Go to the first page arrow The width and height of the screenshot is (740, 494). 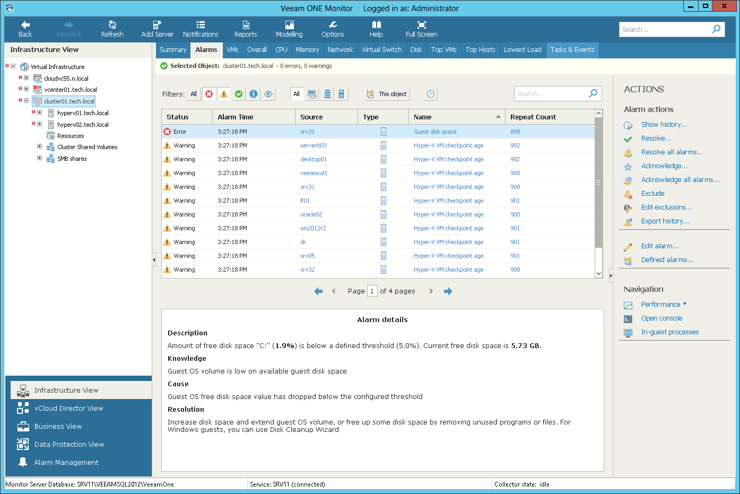[318, 291]
